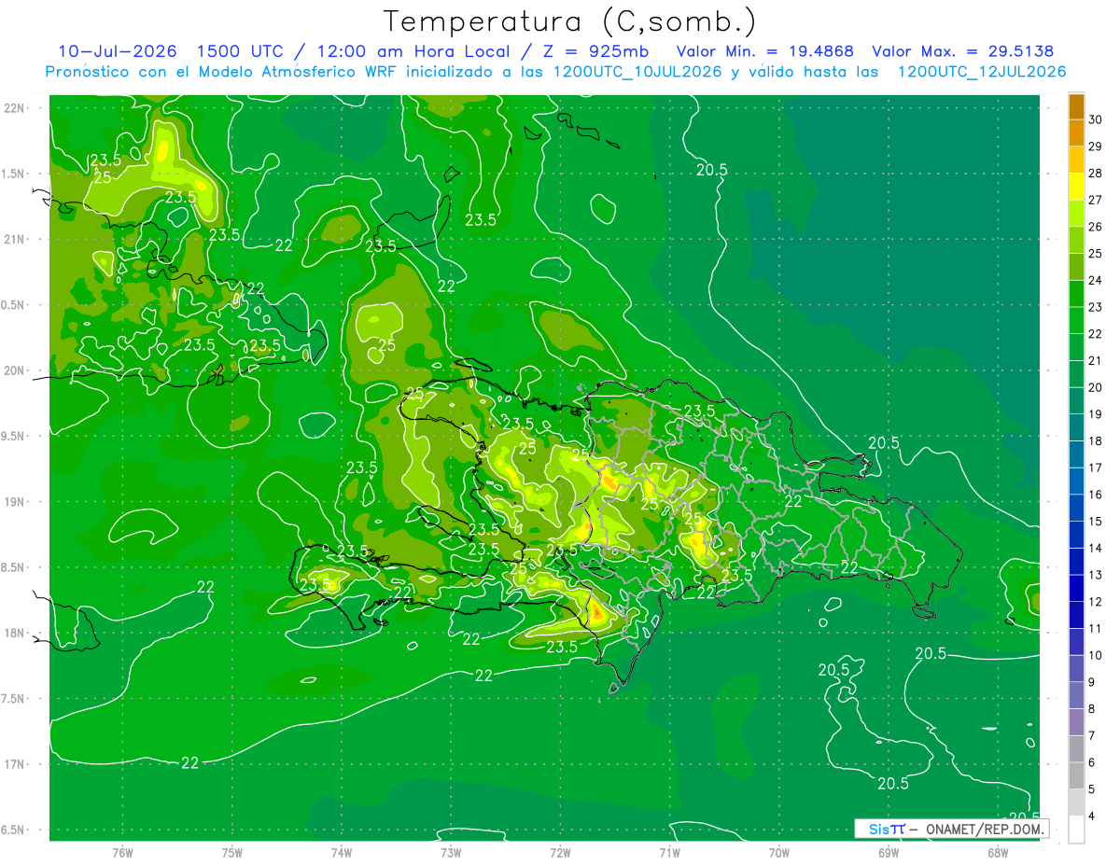Click the "72W" longitude axis label

click(x=560, y=852)
